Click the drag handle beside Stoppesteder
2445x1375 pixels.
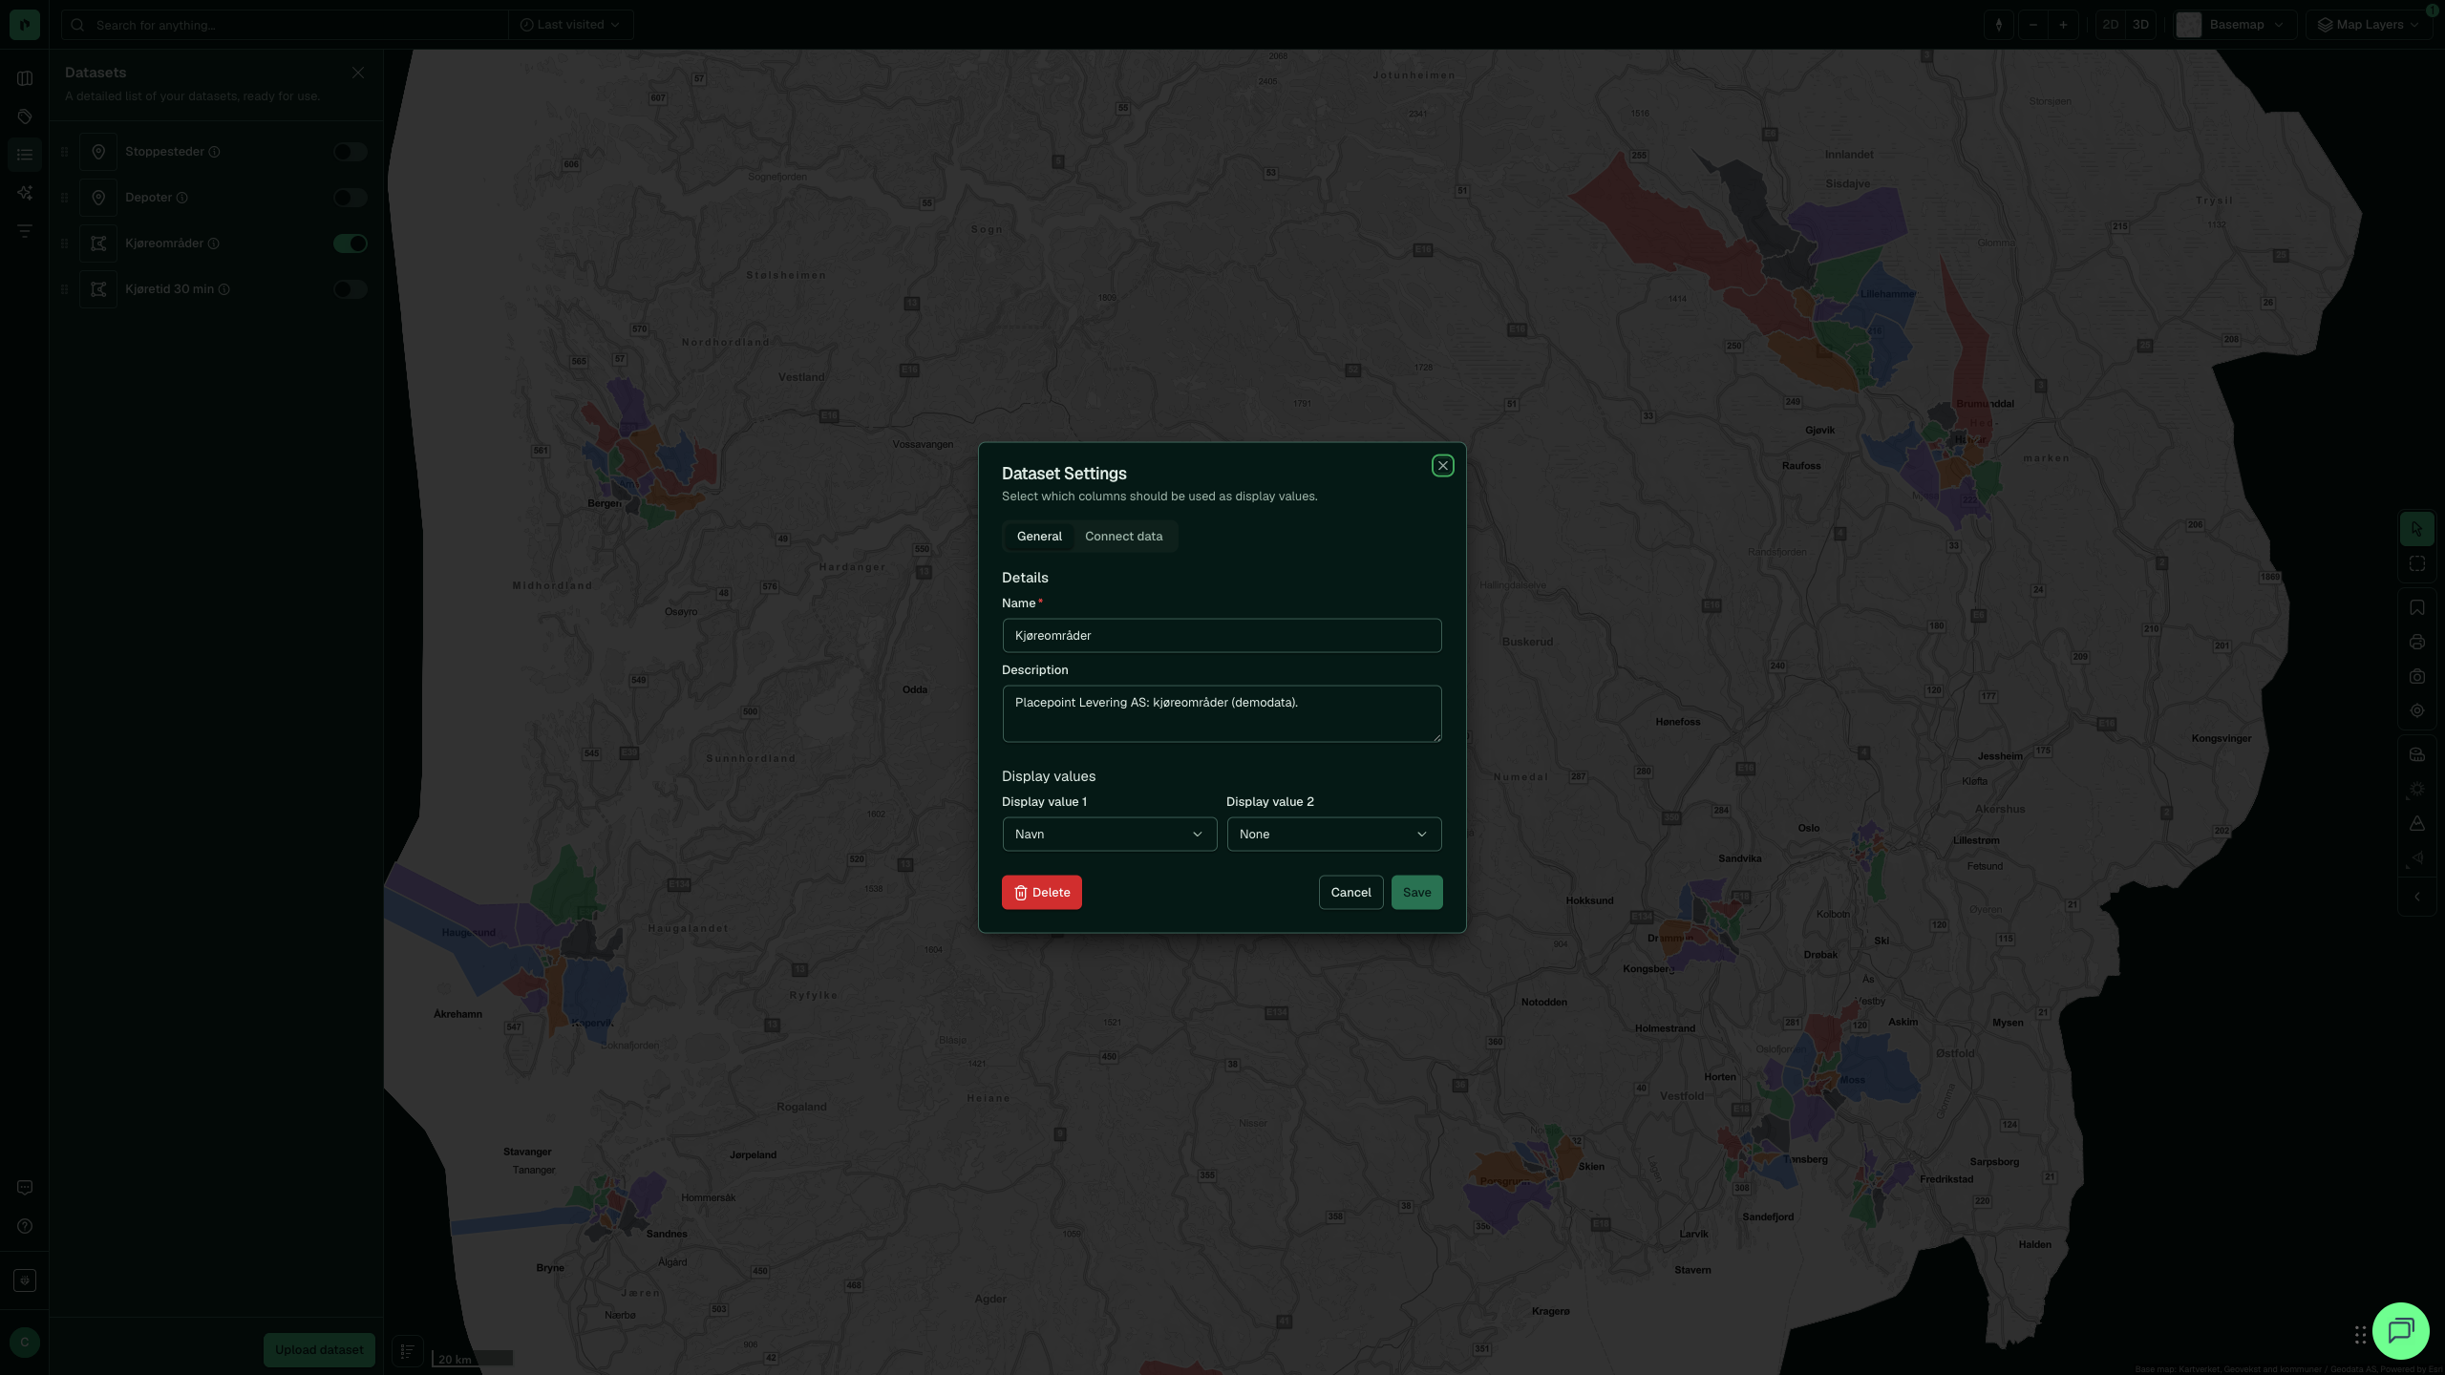(65, 152)
